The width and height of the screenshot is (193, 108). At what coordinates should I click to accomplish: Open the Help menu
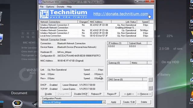click(69, 7)
